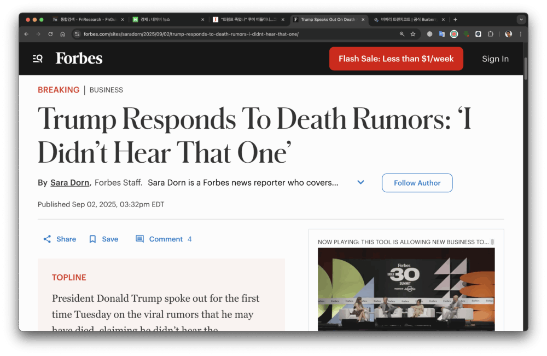Expand the tab search dropdown

521,20
